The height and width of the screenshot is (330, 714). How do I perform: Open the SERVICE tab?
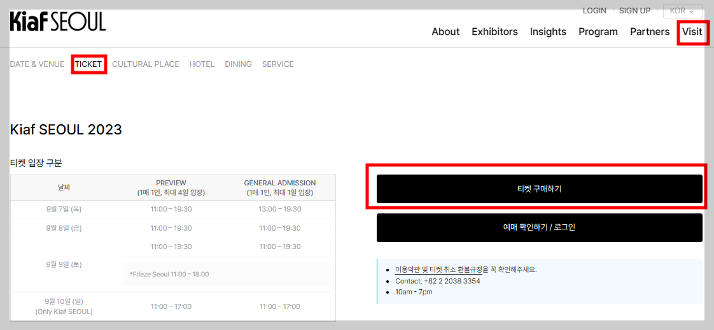277,64
